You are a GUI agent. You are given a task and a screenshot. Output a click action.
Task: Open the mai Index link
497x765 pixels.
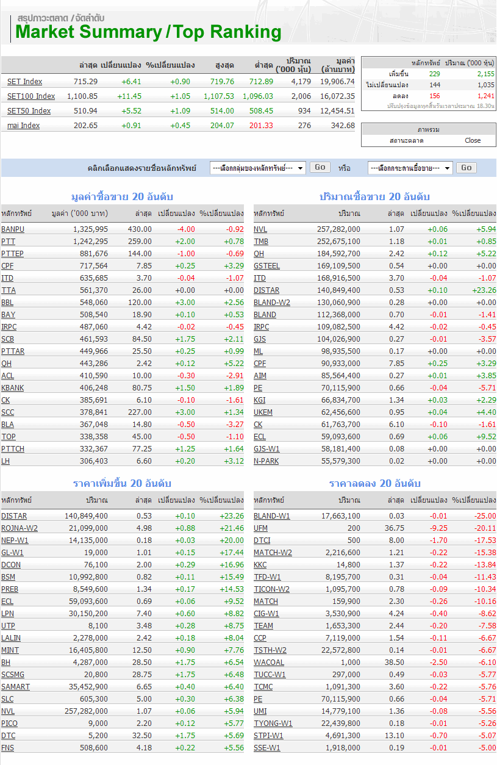click(24, 126)
